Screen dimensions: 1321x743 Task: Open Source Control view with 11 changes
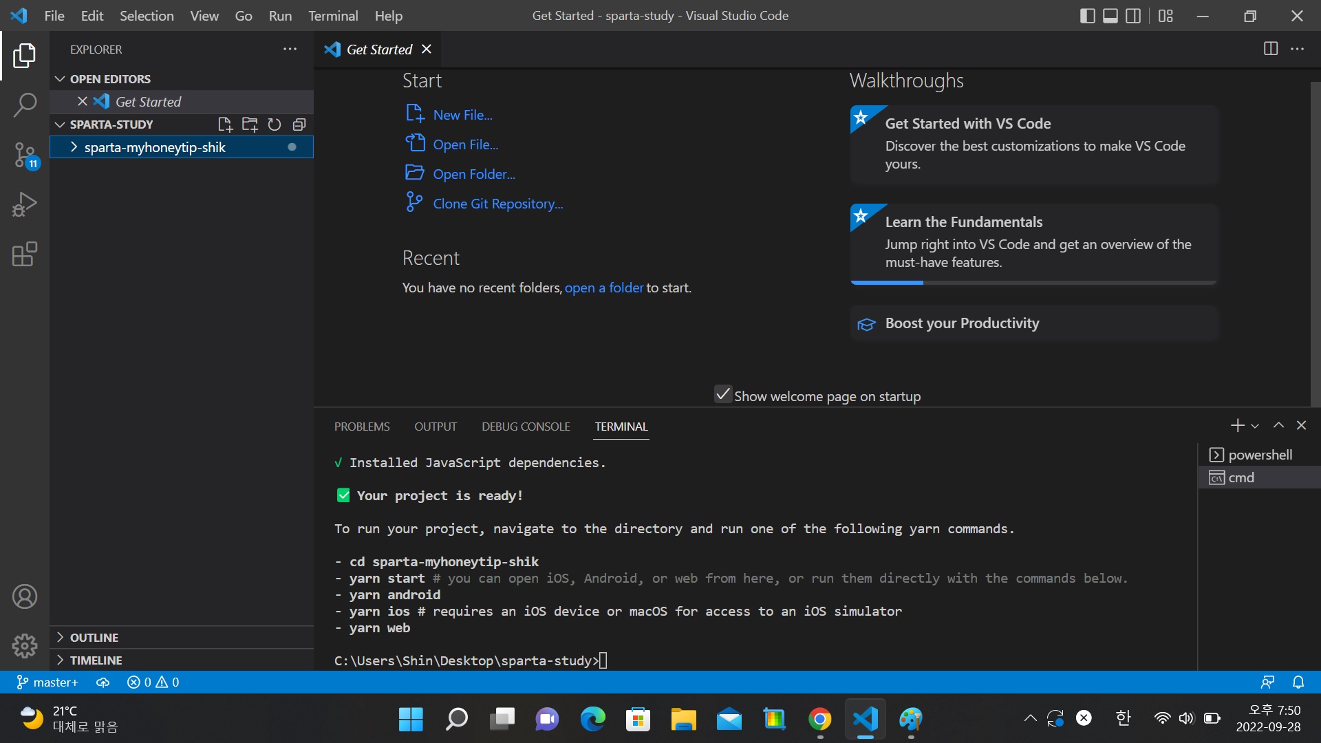tap(25, 155)
